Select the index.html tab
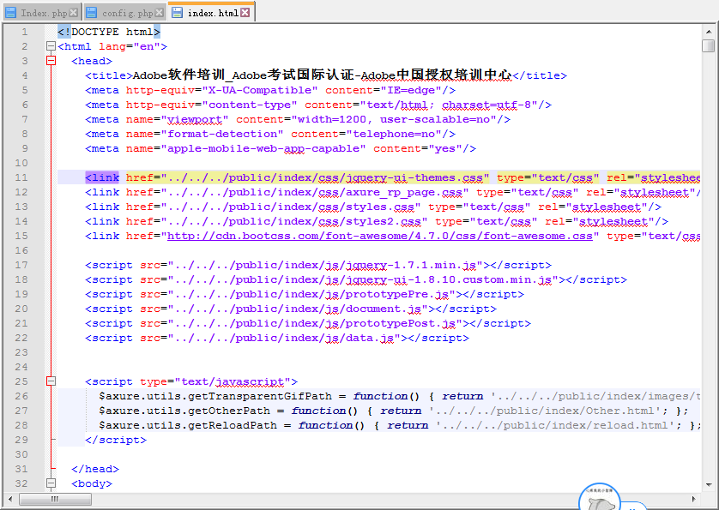Screen dimensions: 719x510 point(213,13)
